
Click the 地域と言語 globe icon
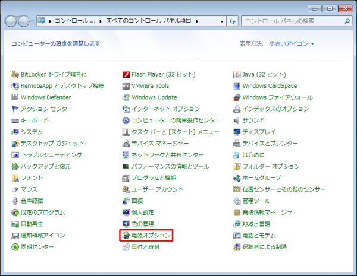tap(237, 224)
